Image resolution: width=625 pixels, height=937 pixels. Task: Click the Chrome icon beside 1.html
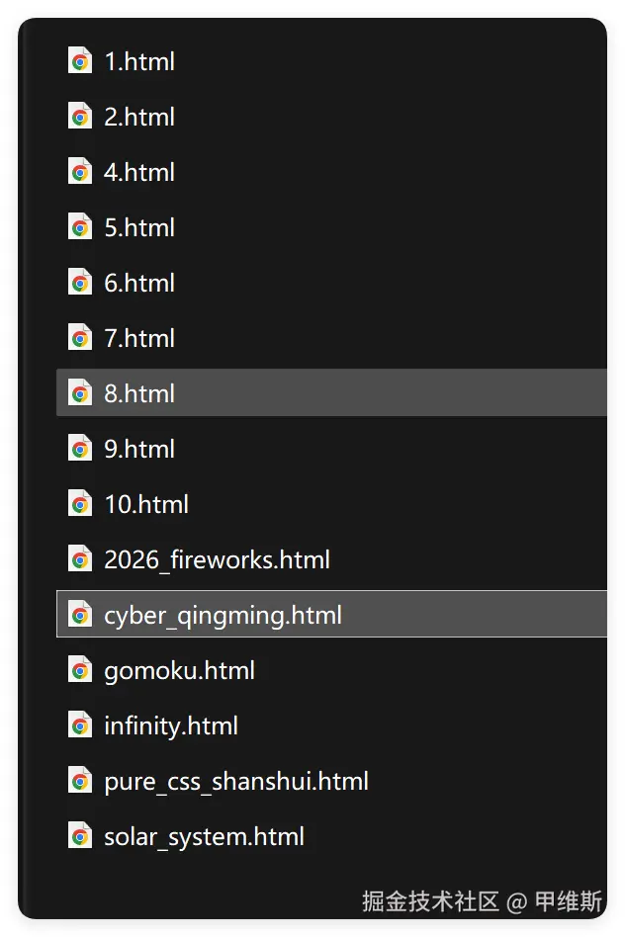[x=79, y=61]
